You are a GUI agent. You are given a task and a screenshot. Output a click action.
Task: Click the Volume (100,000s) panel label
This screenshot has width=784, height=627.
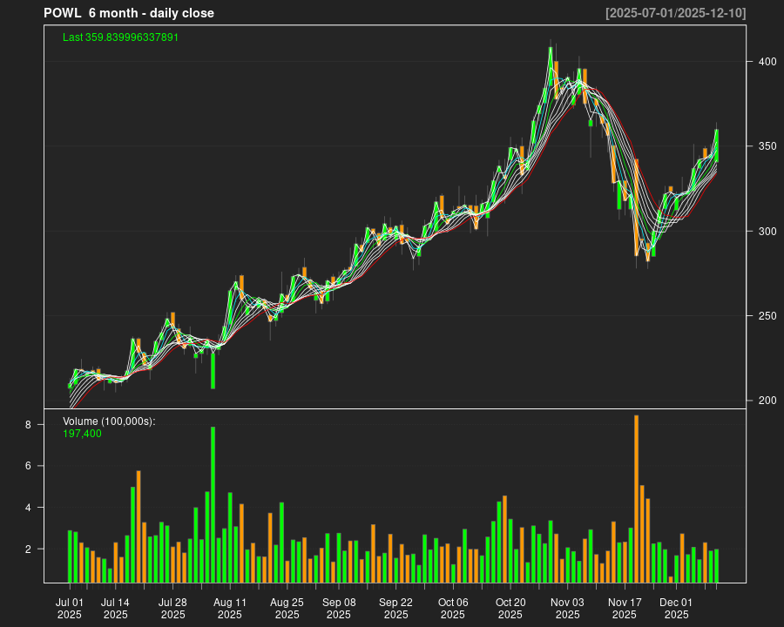109,421
